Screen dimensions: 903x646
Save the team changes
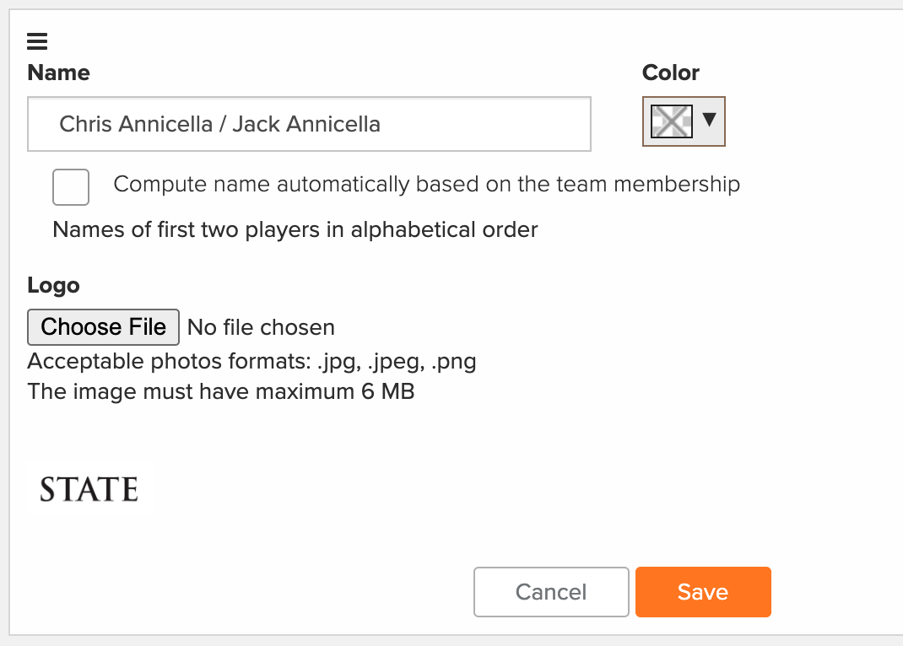703,592
